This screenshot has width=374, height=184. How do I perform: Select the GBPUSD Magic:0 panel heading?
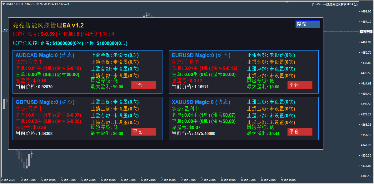[45, 102]
